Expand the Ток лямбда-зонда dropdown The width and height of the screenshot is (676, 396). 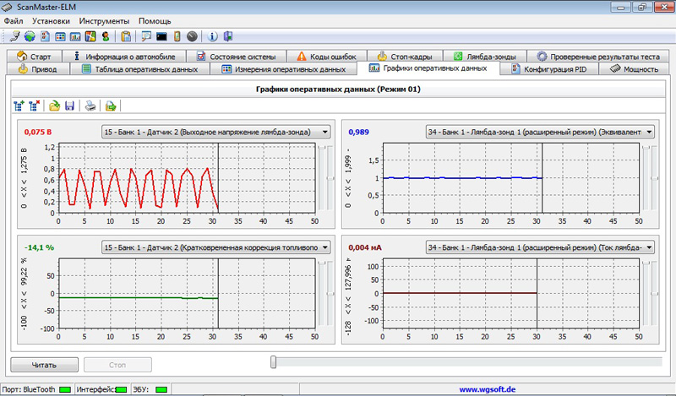(649, 247)
